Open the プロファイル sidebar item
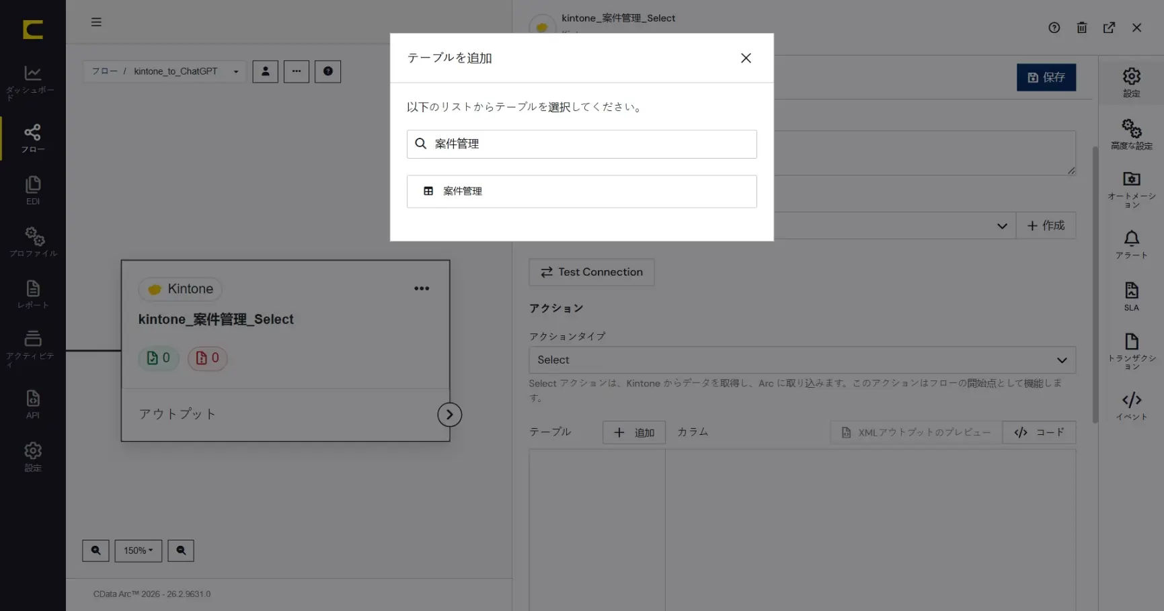Screen dimensions: 1164x611 point(32,242)
